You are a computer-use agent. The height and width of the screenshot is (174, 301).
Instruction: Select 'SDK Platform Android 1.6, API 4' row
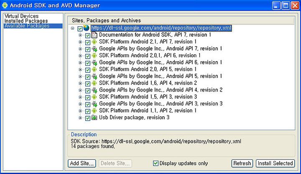click(x=148, y=83)
